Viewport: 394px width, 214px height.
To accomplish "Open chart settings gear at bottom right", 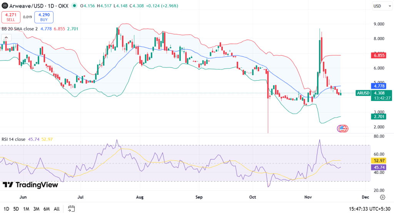I will pyautogui.click(x=382, y=197).
